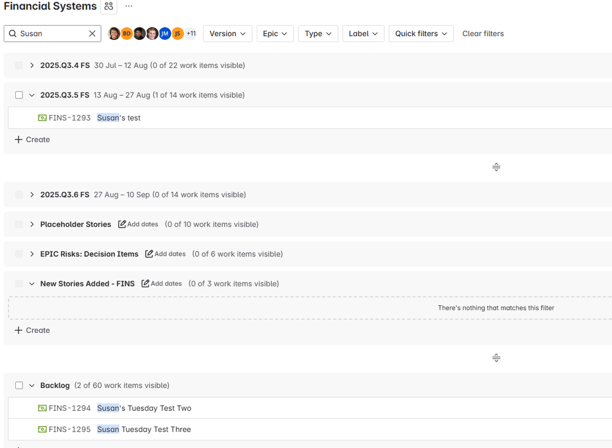
Task: Click the pencil icon beside EPIC Risks: Decision Items
Action: coord(149,254)
